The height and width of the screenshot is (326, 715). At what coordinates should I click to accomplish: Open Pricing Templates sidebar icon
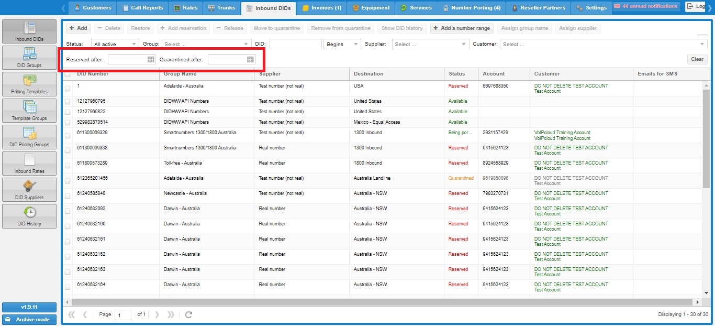[x=29, y=84]
